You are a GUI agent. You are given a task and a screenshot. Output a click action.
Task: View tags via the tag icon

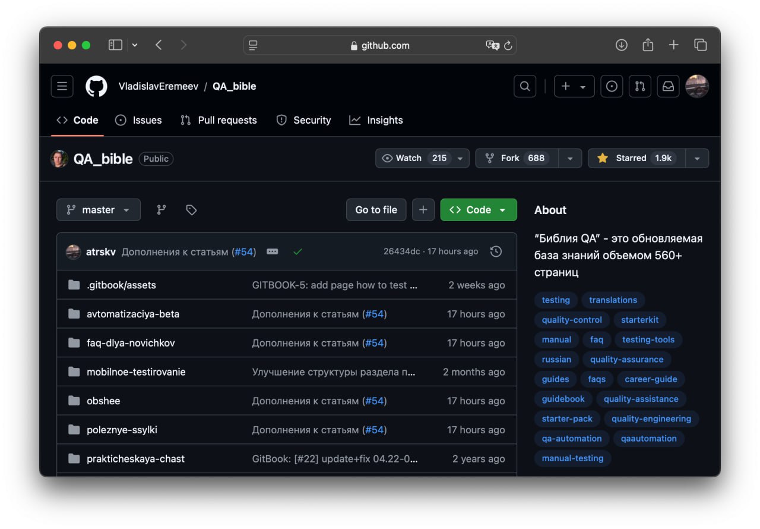point(191,210)
